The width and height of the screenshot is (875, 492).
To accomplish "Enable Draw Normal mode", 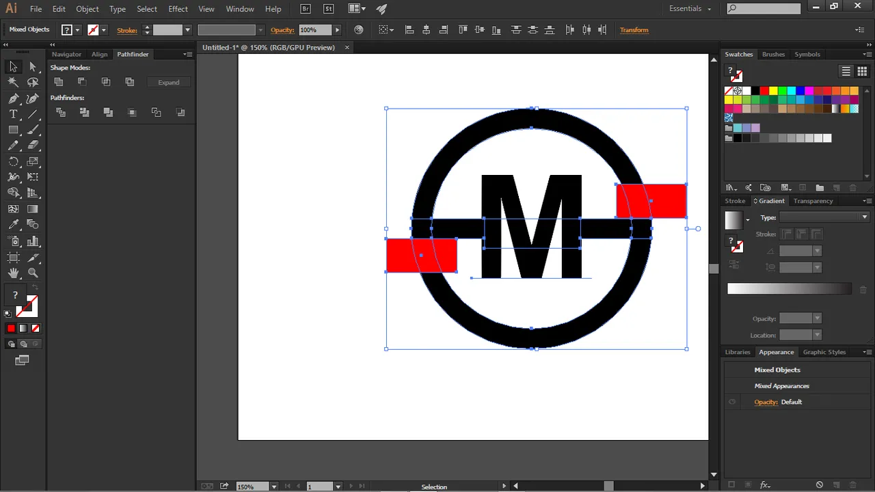I will [x=12, y=344].
